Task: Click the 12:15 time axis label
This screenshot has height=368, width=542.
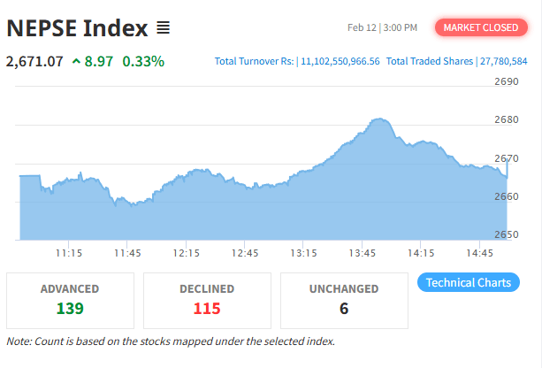Action: 186,253
